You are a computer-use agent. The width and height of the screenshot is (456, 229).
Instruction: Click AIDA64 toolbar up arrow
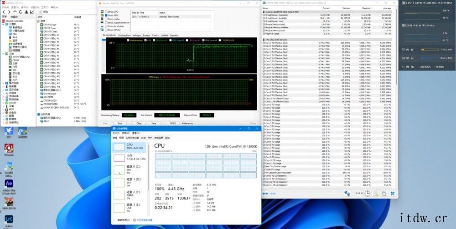(x=15, y=12)
